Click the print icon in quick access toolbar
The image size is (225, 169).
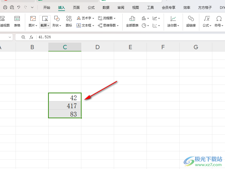coord(5,7)
